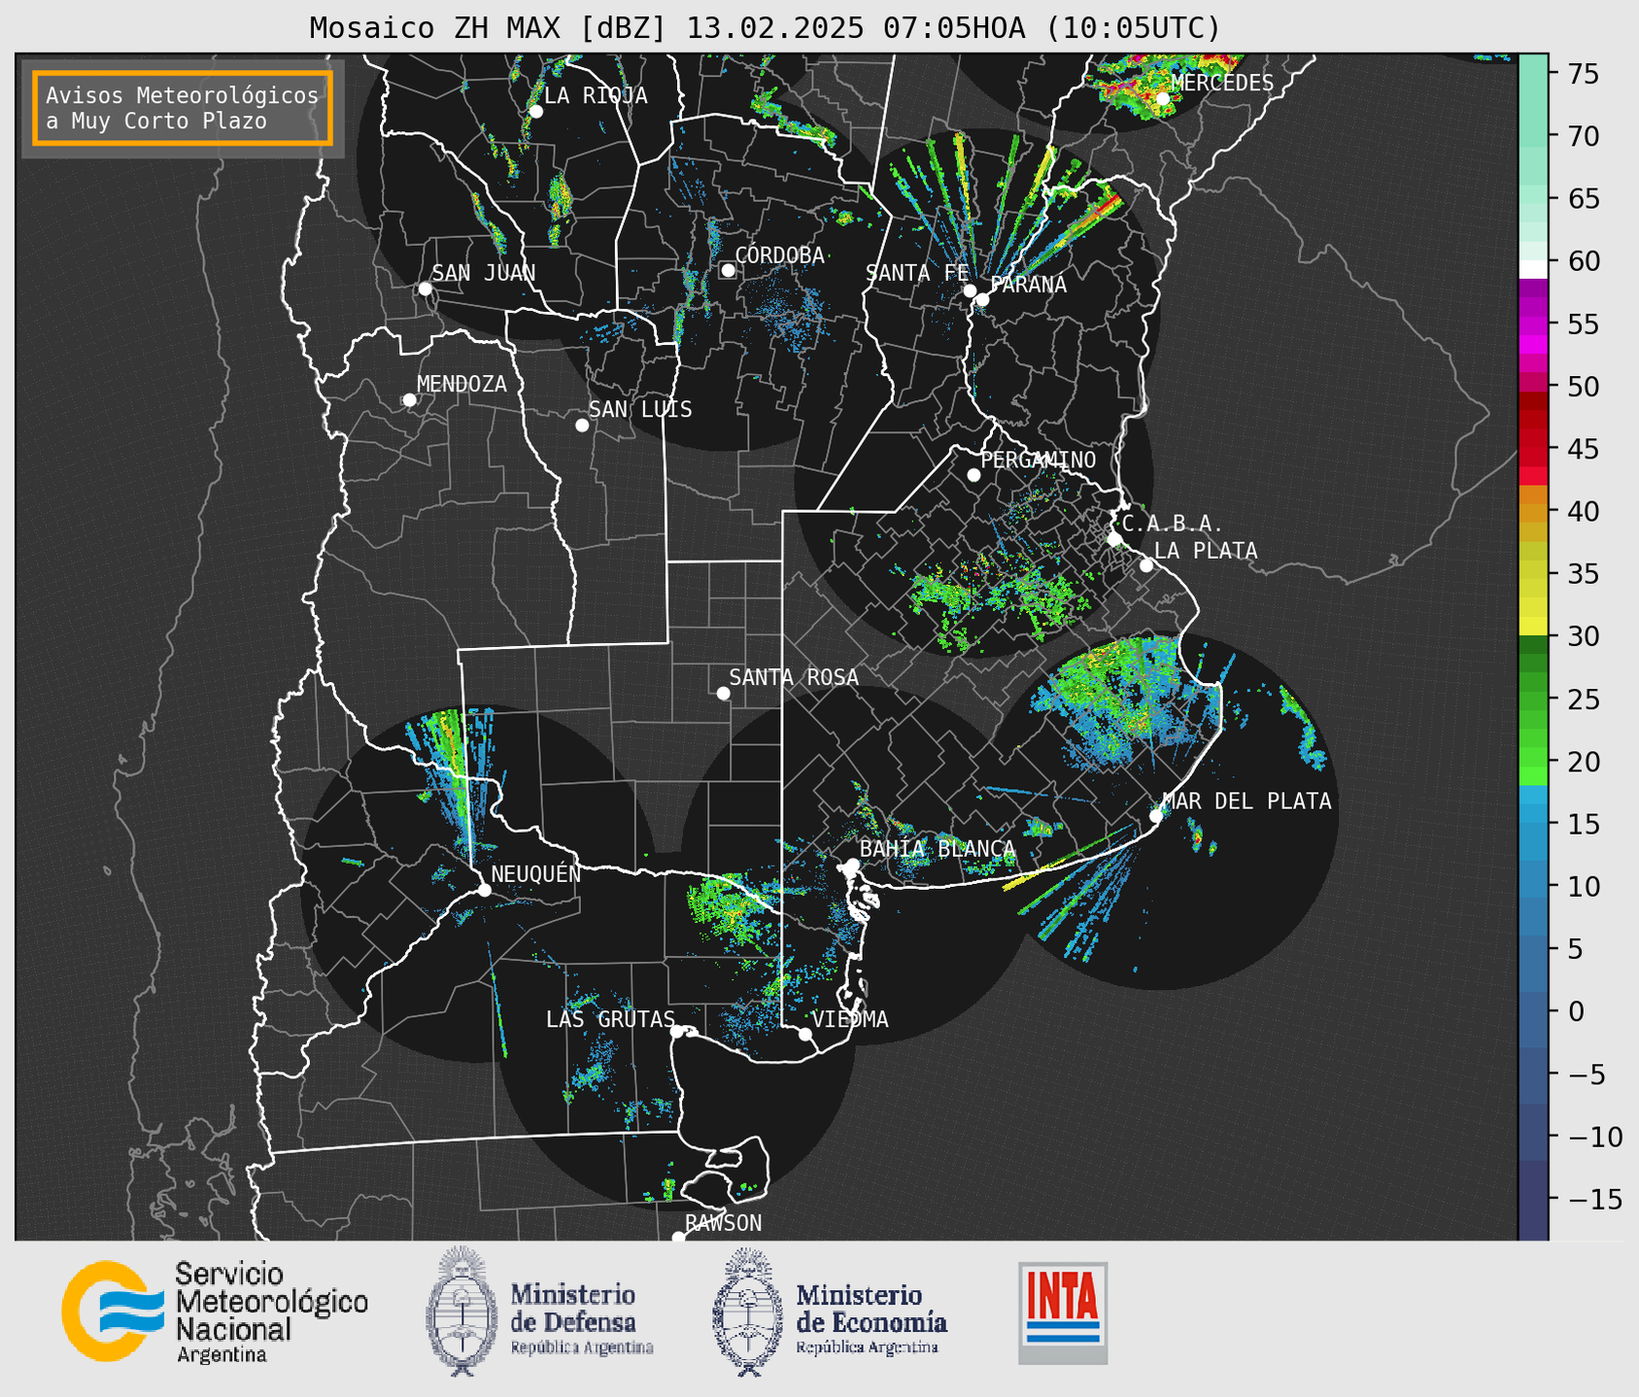
Task: Select the VIEDMA city marker
Action: click(805, 1034)
